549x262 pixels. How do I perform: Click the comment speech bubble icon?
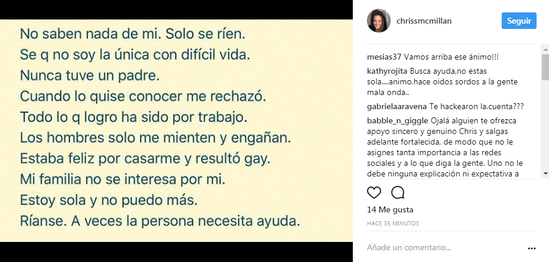[x=398, y=192]
